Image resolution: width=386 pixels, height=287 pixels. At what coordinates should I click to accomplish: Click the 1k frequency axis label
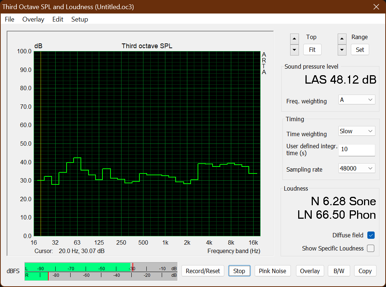165,242
